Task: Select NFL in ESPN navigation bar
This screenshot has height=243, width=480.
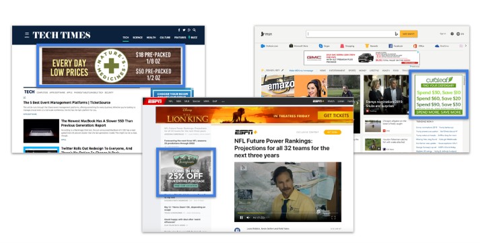Action: (x=171, y=101)
